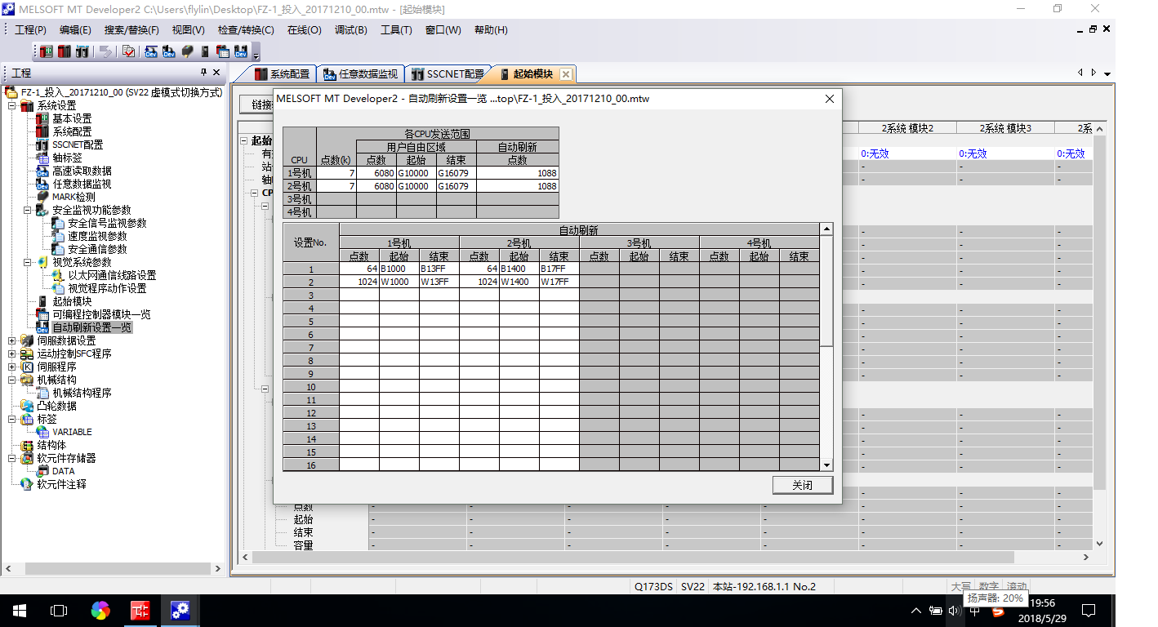Click the dialog table's scroll-down arrow
Screen dimensions: 1158x627
[826, 465]
